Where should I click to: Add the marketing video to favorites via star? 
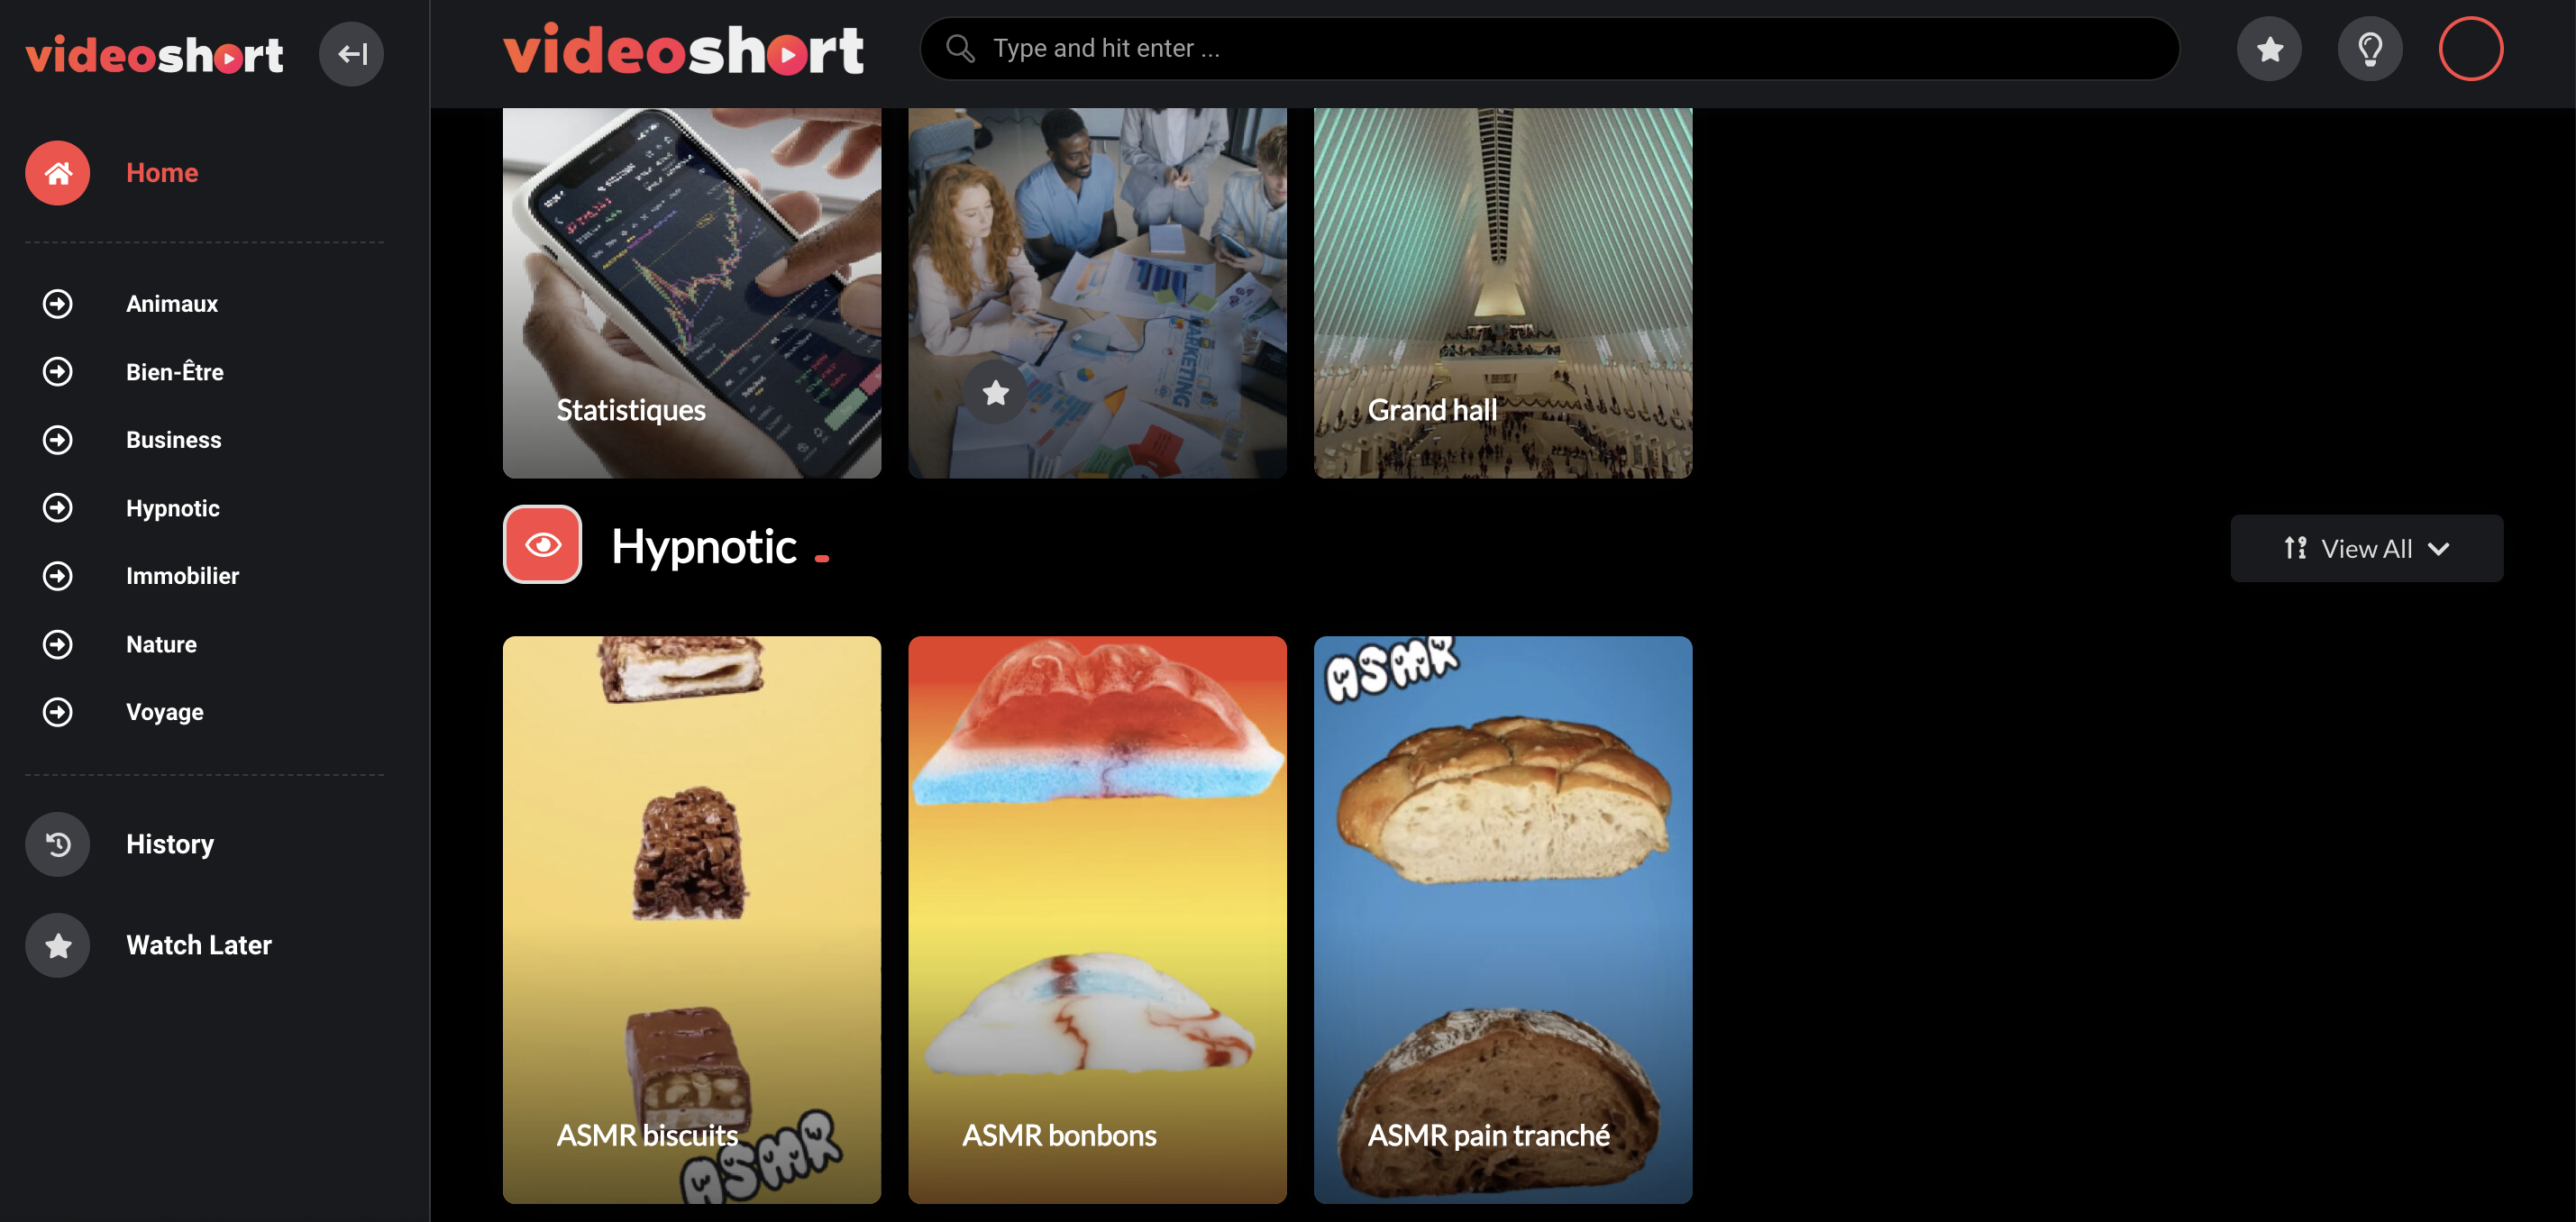click(995, 393)
